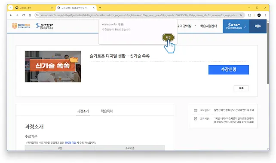This screenshot has width=276, height=163.
Task: Switch to the 과정소개 tab
Action: pos(83,111)
